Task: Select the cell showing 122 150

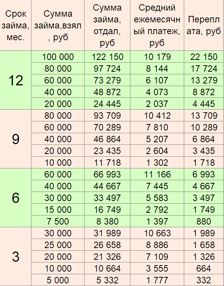Action: [x=107, y=57]
